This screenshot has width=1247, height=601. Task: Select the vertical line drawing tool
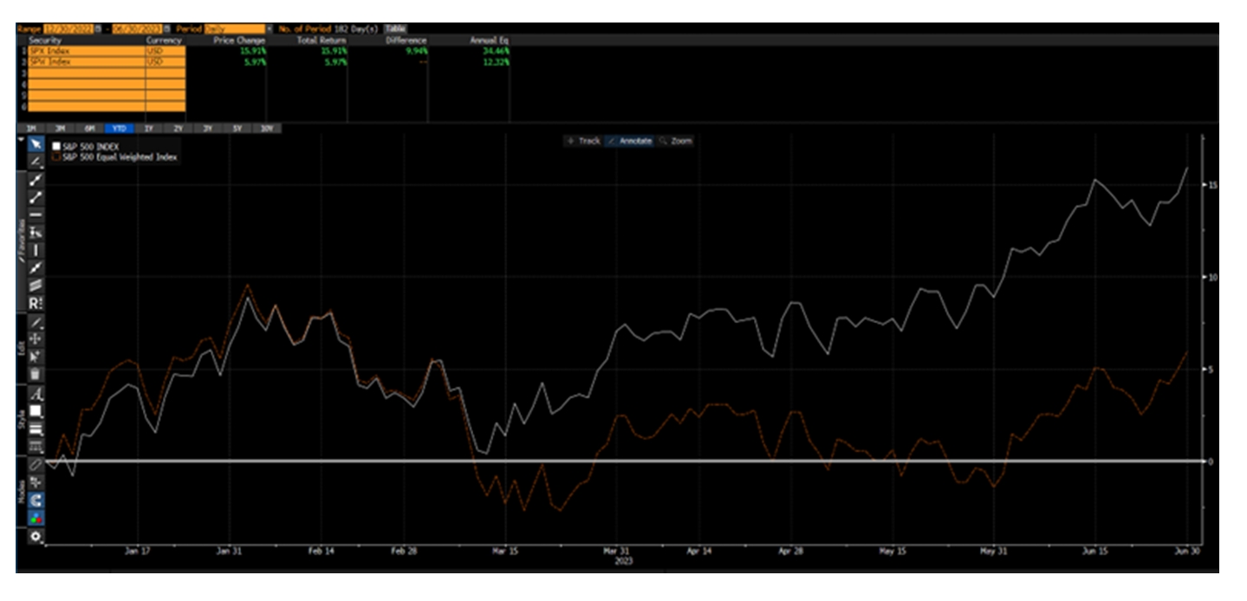pyautogui.click(x=36, y=250)
